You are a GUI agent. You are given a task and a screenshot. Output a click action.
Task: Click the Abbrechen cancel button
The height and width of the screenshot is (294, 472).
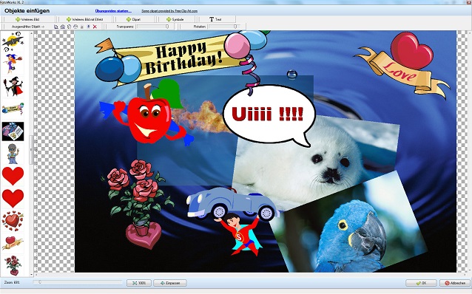tap(455, 283)
